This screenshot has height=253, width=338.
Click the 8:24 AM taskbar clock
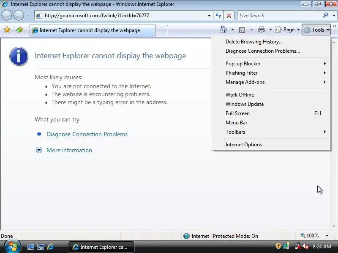point(322,247)
